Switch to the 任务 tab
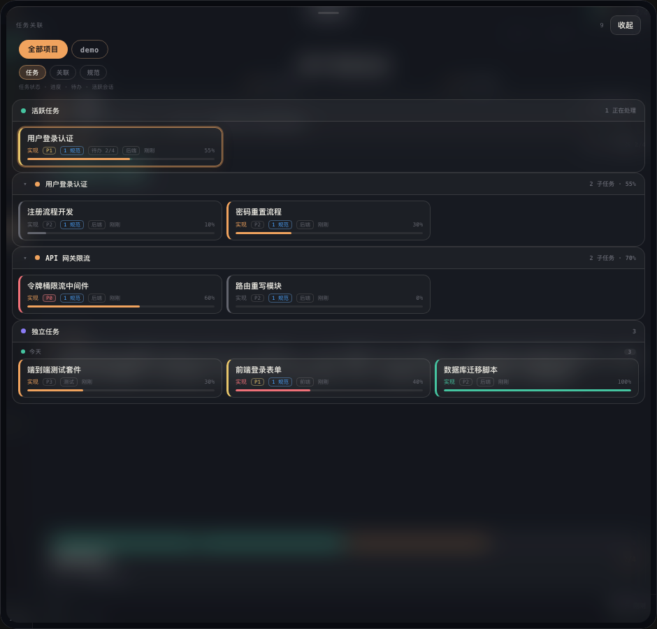Screen dimensions: 657x629 [x=32, y=73]
